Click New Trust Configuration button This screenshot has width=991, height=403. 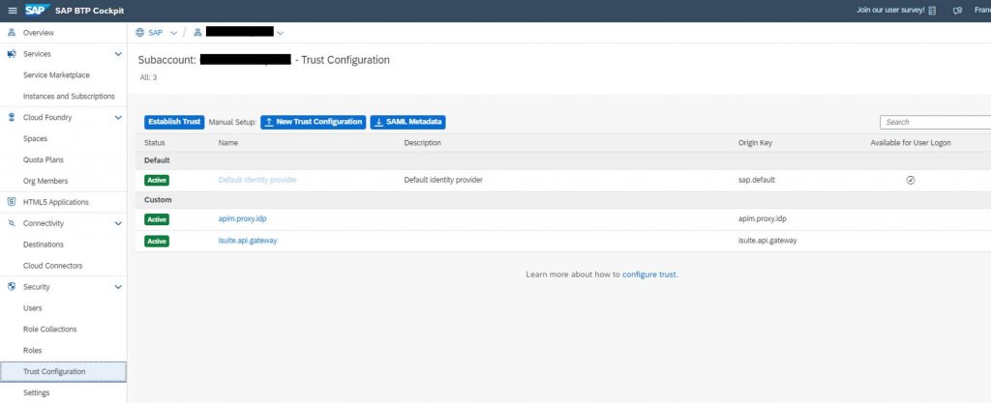point(313,122)
